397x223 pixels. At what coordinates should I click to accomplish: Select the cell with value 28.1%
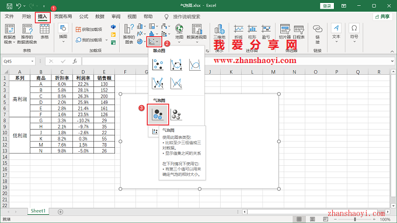[x=83, y=90]
